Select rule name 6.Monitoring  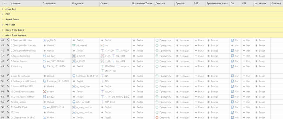pyautogui.click(x=17, y=66)
